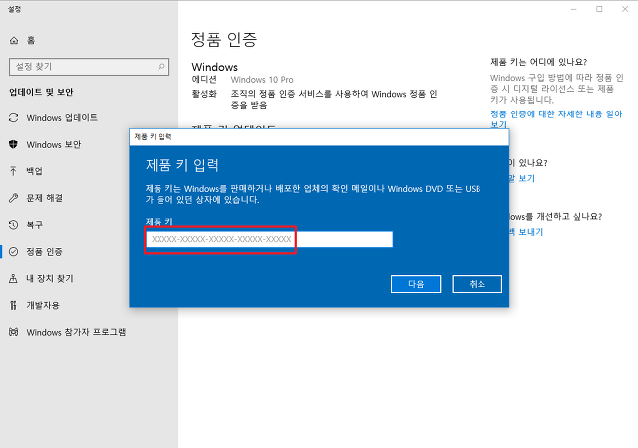638x448 pixels.
Task: Select 정품 인증 in the sidebar
Action: pos(44,251)
